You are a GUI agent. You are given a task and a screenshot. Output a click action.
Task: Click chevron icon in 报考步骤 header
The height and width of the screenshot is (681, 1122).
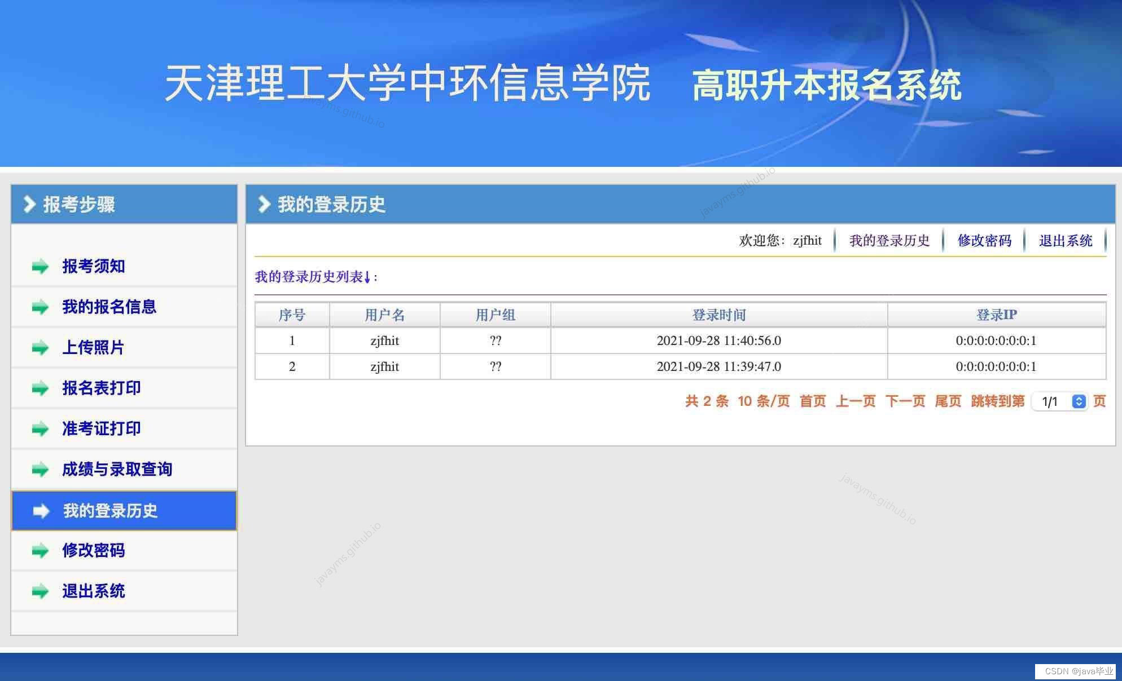[x=29, y=204]
